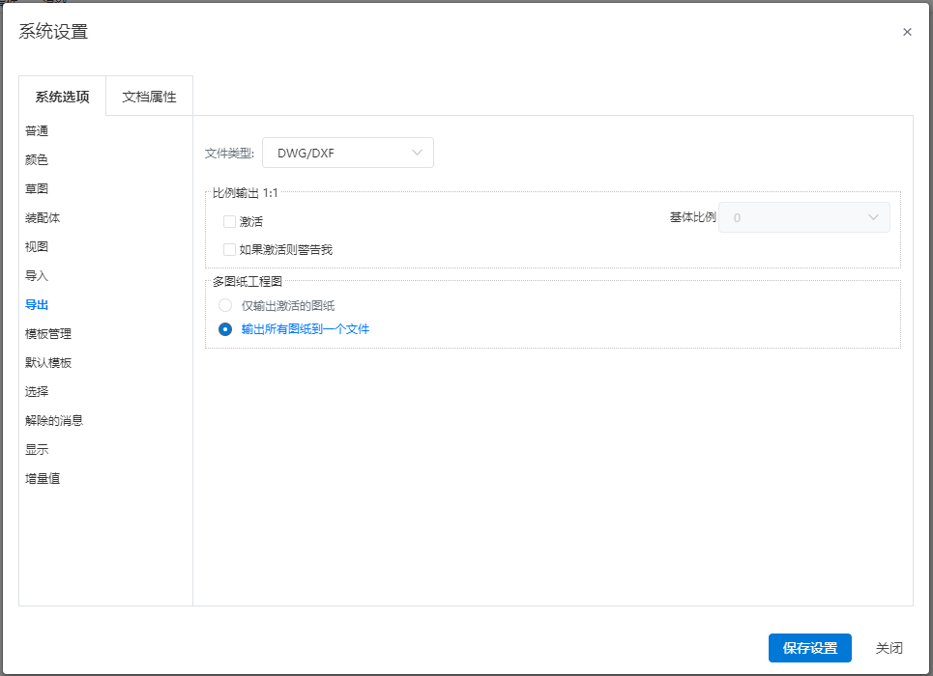933x676 pixels.
Task: Open 模板管理 settings section
Action: [48, 333]
